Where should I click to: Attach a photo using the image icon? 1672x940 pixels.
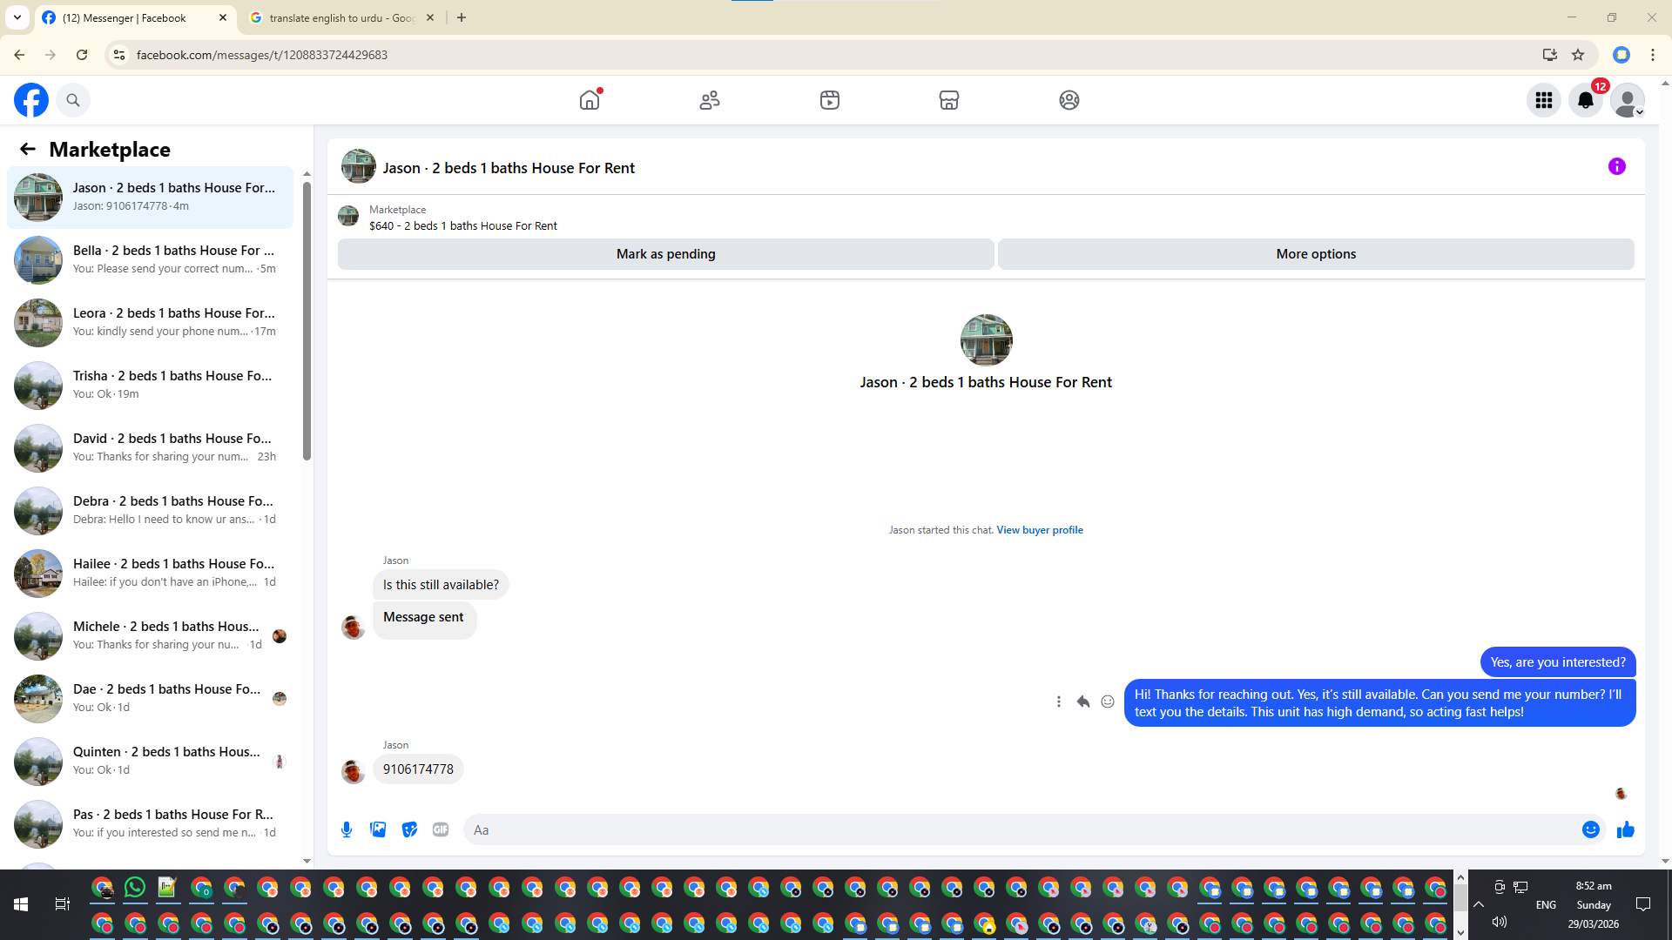click(378, 829)
